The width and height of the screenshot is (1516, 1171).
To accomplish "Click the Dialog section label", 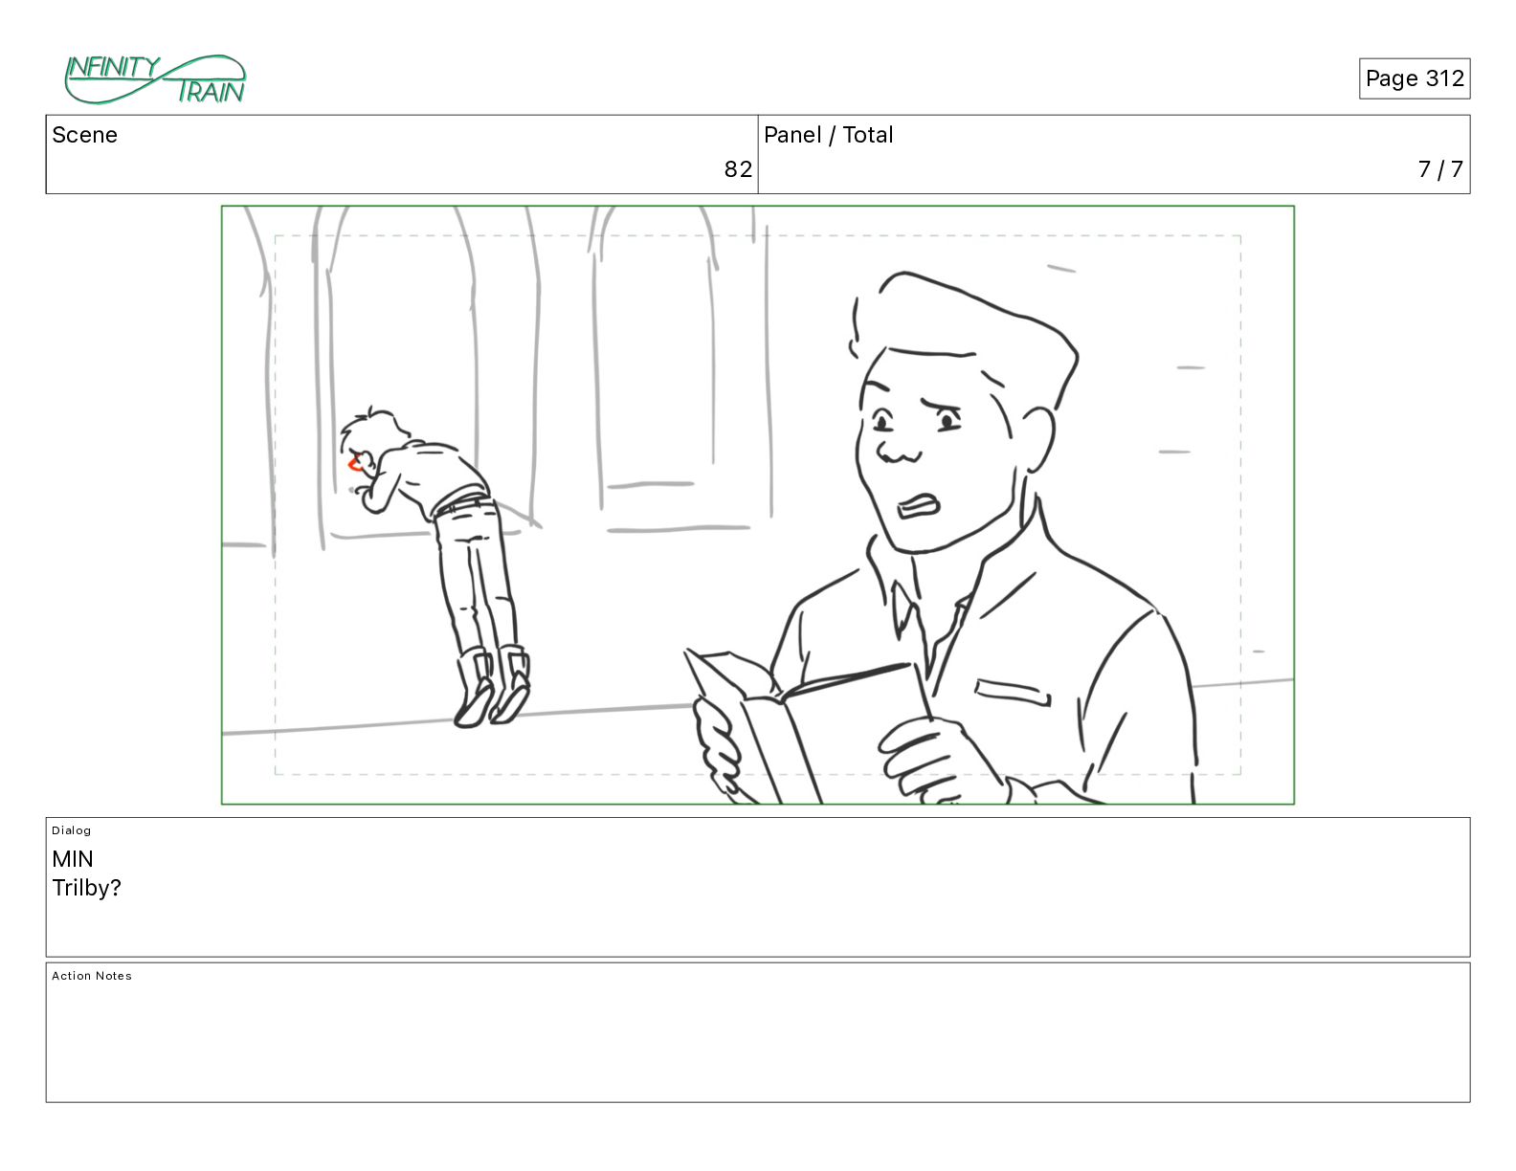I will [72, 830].
